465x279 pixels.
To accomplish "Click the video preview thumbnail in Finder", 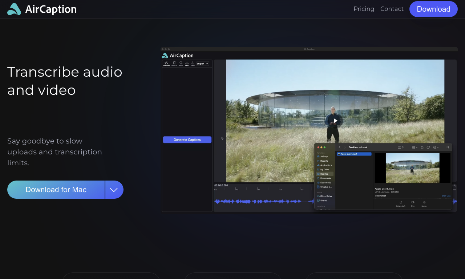I will pyautogui.click(x=412, y=168).
